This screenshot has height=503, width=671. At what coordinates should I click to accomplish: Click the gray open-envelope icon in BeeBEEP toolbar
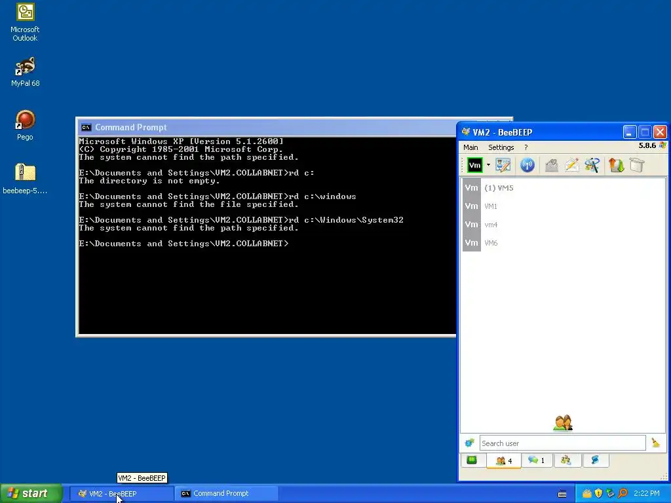[x=552, y=165]
